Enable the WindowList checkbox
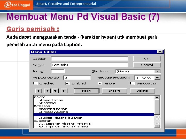The image size is (186, 139). click(x=132, y=83)
